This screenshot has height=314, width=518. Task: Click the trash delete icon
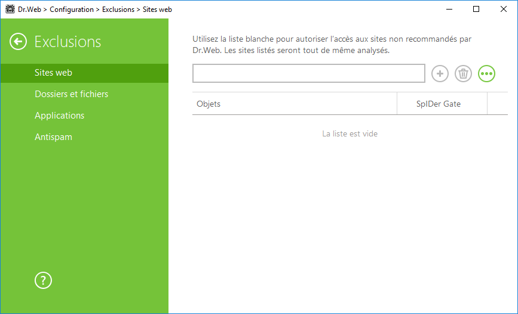[463, 73]
